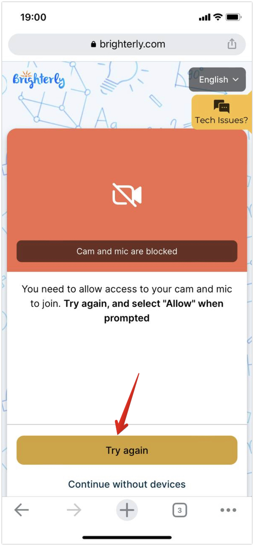Tap the crossed-out camera icon
254x546 pixels.
[127, 195]
